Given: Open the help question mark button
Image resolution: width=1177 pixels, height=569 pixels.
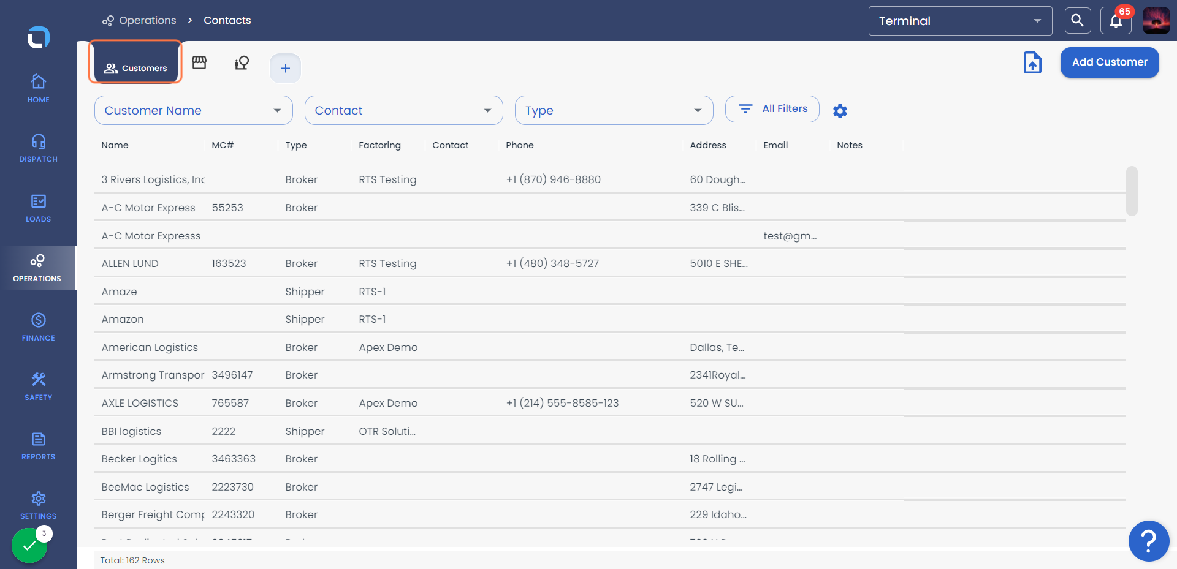Looking at the screenshot, I should tap(1148, 541).
